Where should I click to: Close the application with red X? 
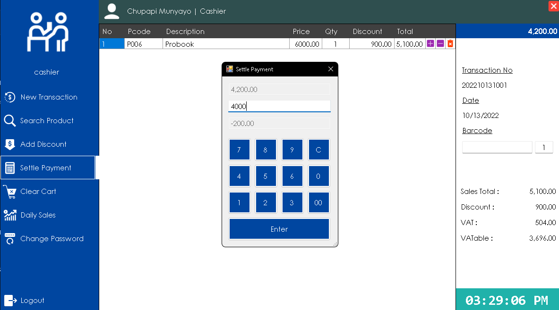[553, 7]
